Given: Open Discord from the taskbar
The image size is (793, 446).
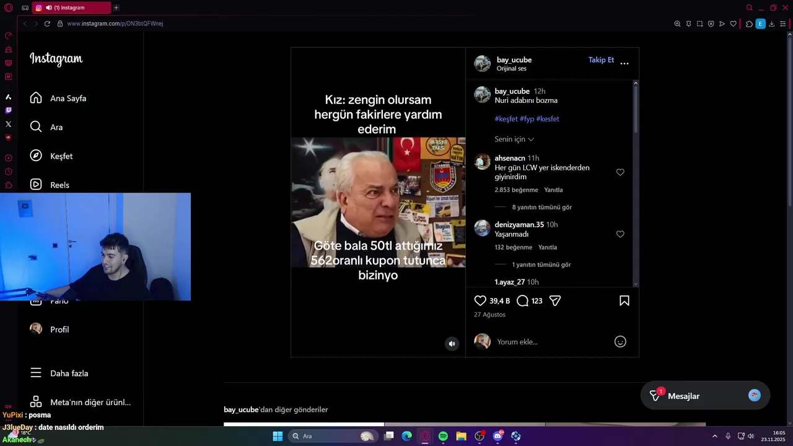Looking at the screenshot, I should pyautogui.click(x=497, y=436).
